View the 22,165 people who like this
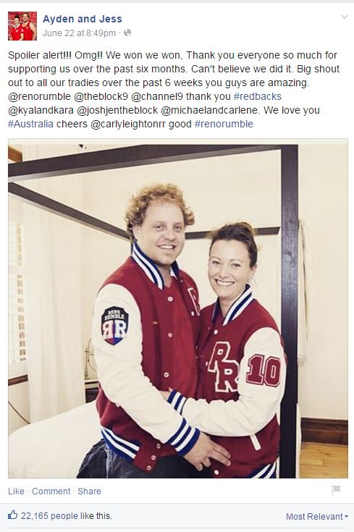This screenshot has width=354, height=532. (x=66, y=516)
